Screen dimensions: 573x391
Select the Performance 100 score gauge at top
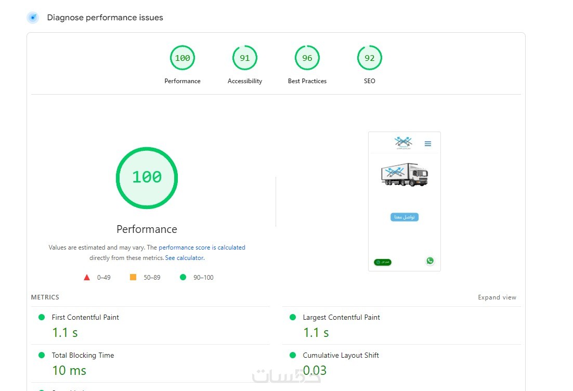click(183, 58)
